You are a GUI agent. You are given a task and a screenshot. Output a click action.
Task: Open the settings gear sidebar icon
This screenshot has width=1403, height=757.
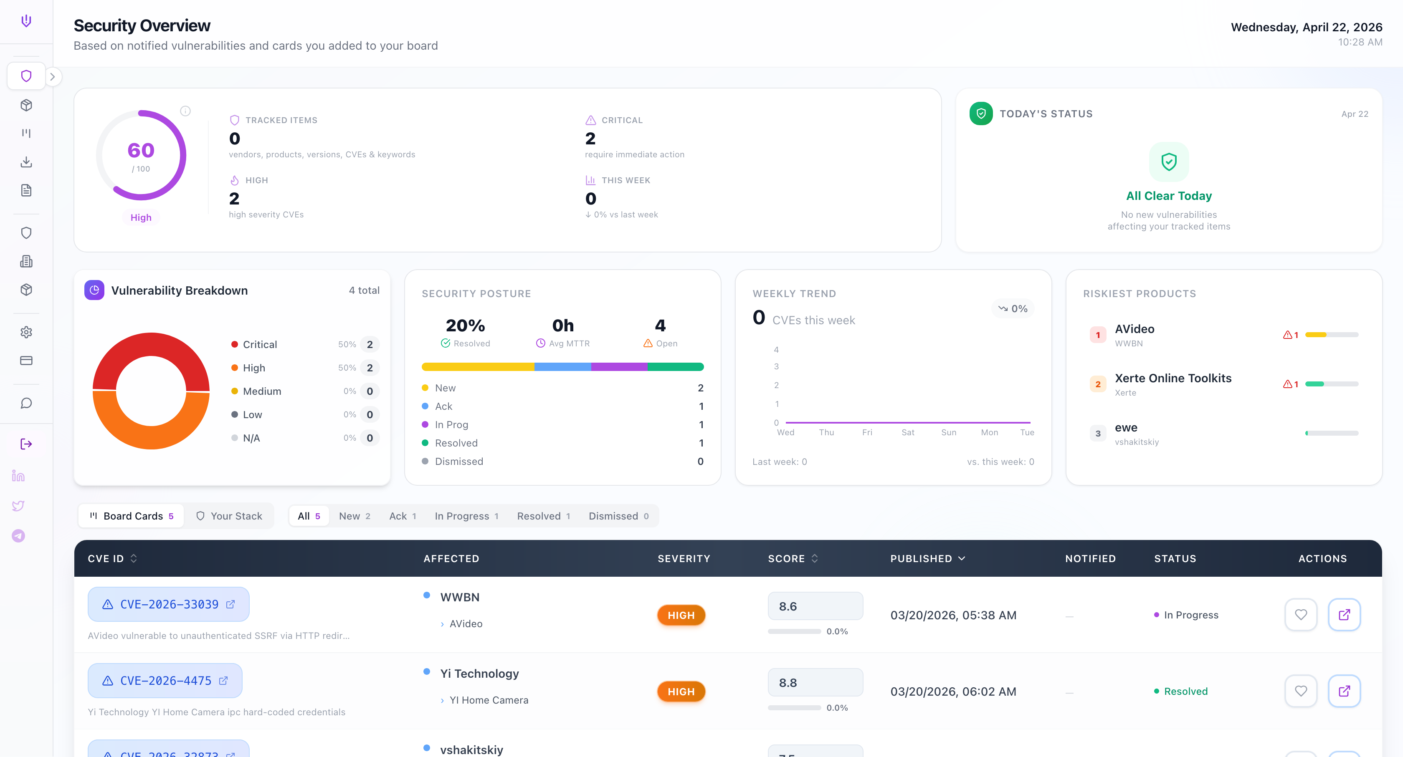pos(26,333)
